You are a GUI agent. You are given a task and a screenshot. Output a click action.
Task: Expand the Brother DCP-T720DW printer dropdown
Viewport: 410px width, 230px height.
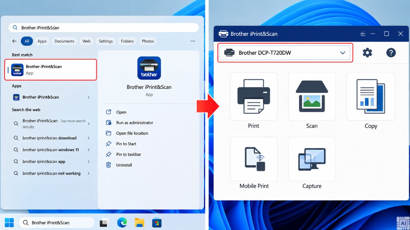[x=343, y=53]
